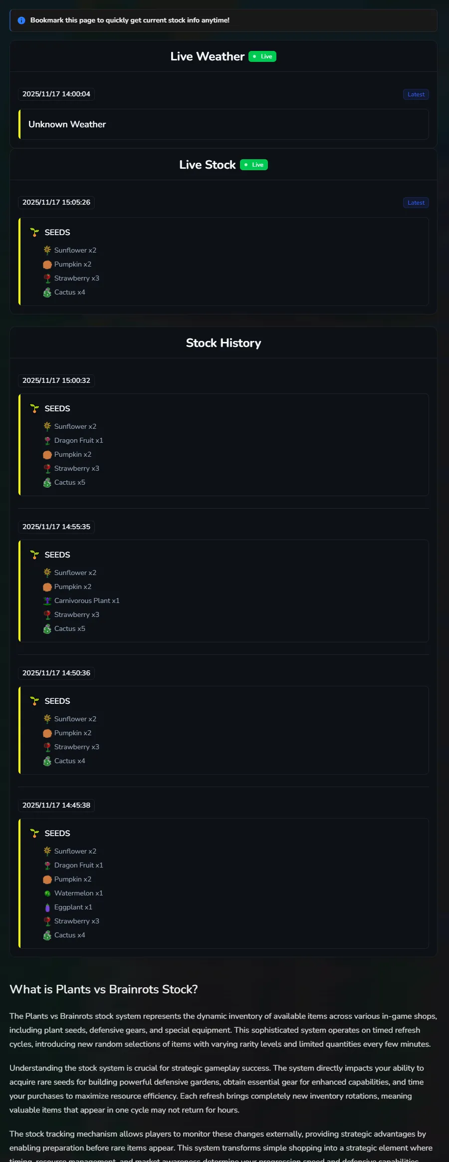Click the Latest tag in the Live Stock panel

click(x=416, y=203)
